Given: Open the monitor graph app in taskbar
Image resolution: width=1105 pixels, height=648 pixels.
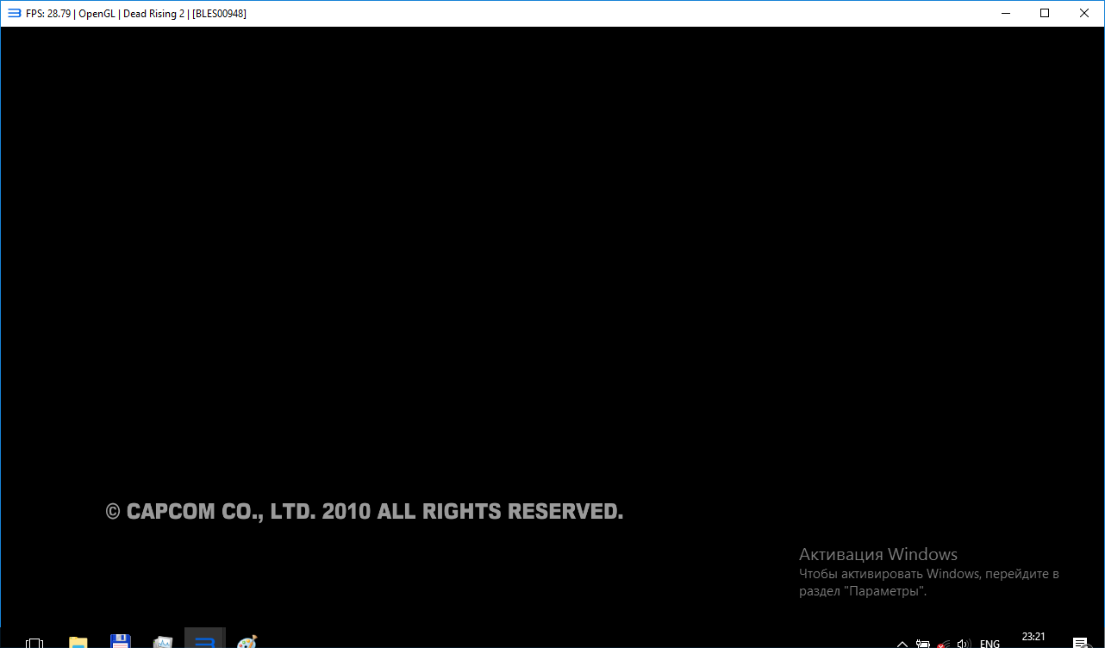Looking at the screenshot, I should [163, 643].
